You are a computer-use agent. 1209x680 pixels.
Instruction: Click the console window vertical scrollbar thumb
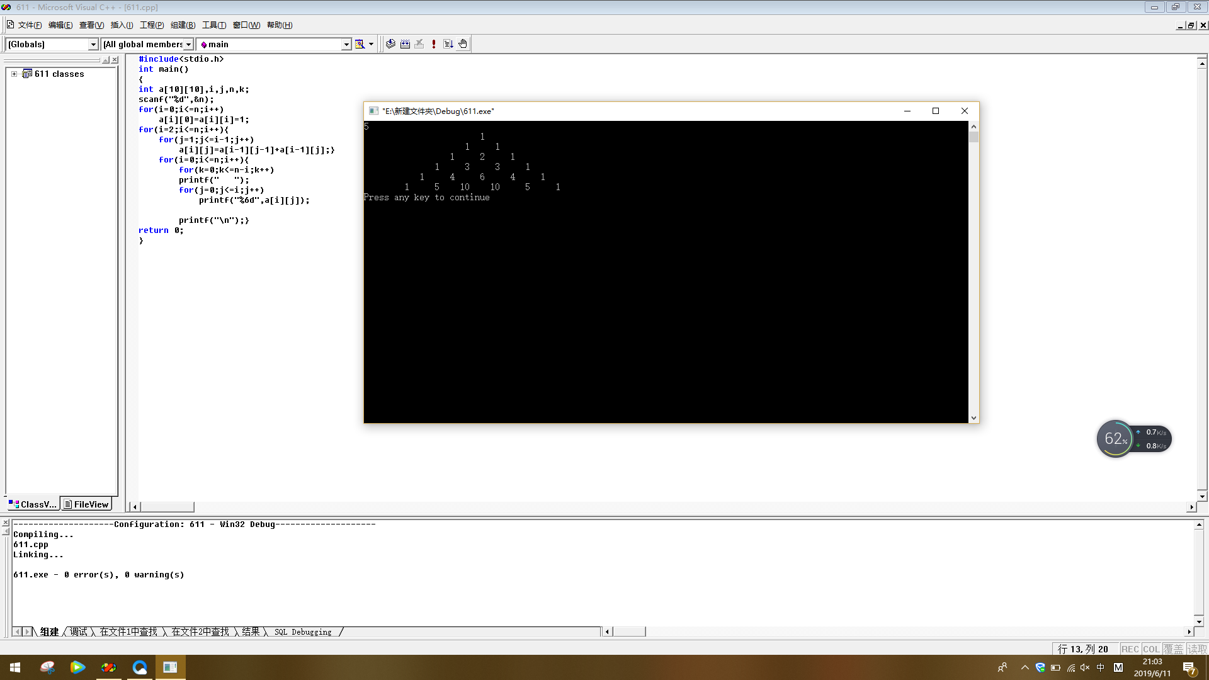pyautogui.click(x=973, y=137)
